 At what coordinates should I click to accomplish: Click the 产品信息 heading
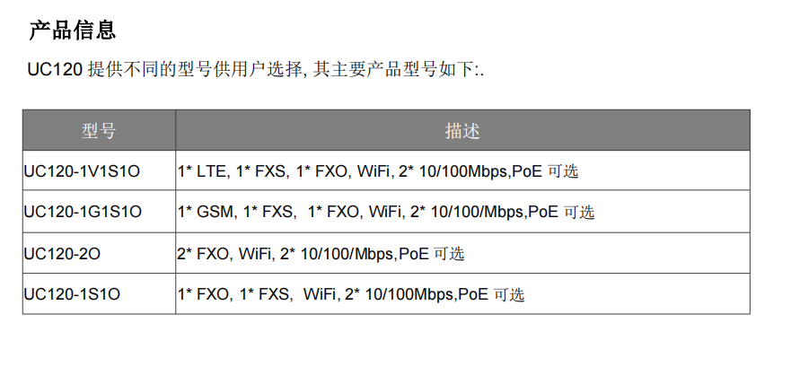[x=73, y=31]
